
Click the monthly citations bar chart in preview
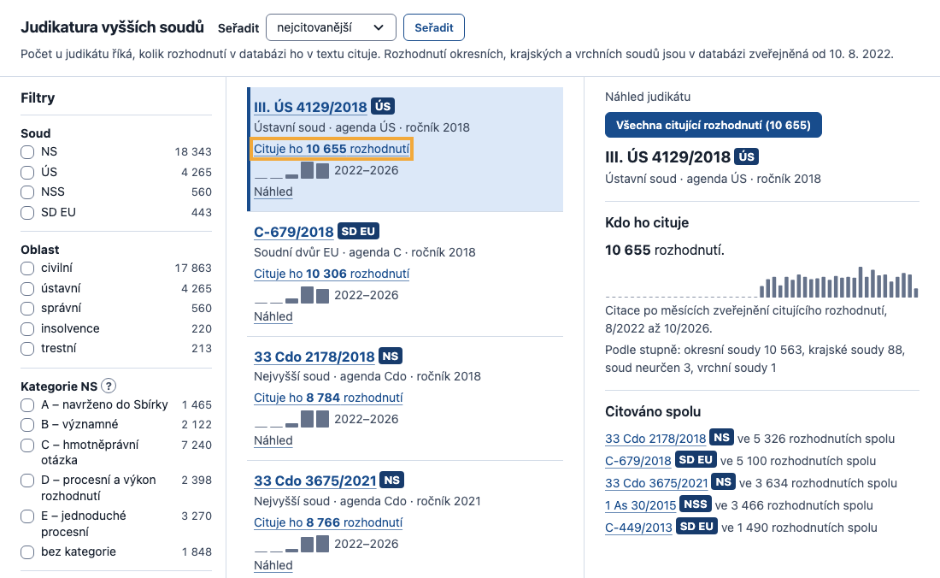click(x=762, y=282)
